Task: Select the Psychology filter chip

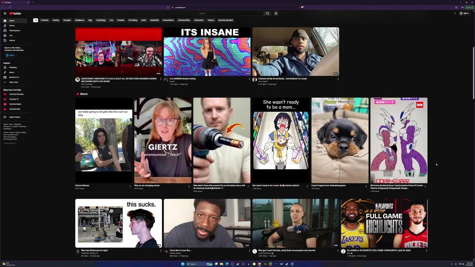Action: 101,20
